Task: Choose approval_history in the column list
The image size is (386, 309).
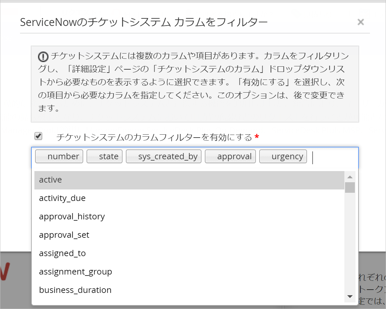Action: pos(189,216)
